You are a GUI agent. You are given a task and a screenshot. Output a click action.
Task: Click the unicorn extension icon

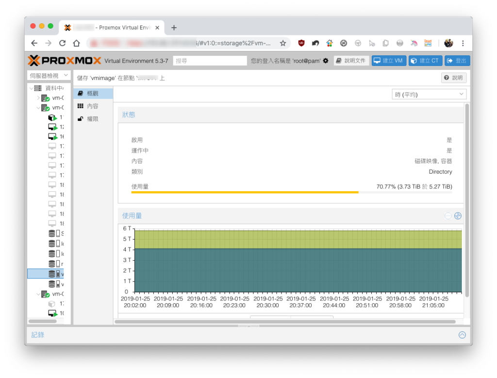tap(414, 43)
